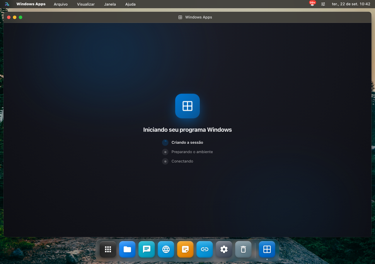The width and height of the screenshot is (375, 264).
Task: Open the notifications bell with the 99+ badge
Action: (312, 4)
